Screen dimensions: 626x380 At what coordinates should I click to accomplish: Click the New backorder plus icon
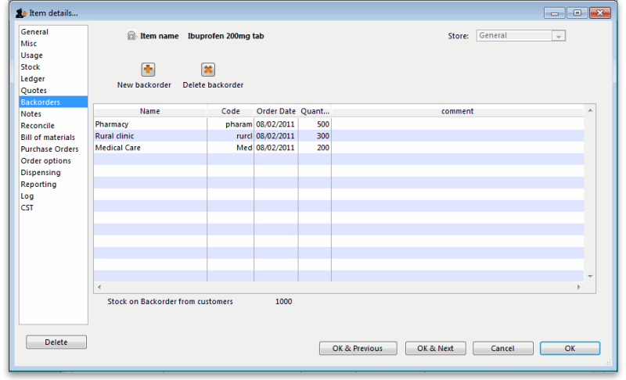click(x=148, y=70)
